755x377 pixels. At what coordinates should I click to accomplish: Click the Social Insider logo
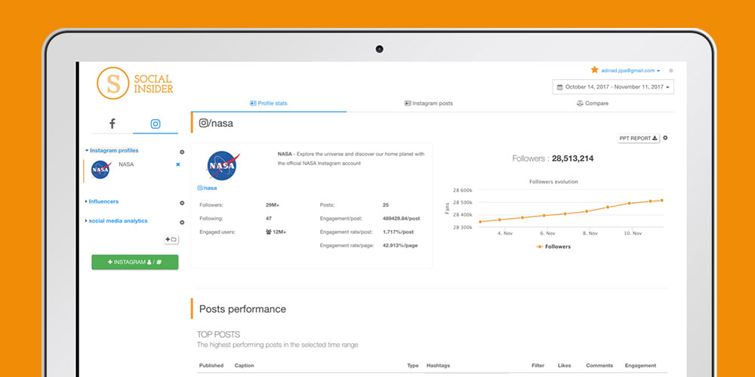coord(135,83)
